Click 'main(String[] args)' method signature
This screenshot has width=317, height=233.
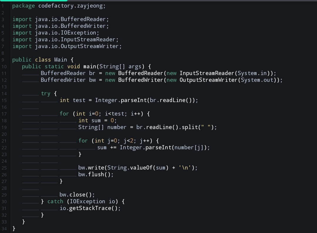click(x=114, y=67)
